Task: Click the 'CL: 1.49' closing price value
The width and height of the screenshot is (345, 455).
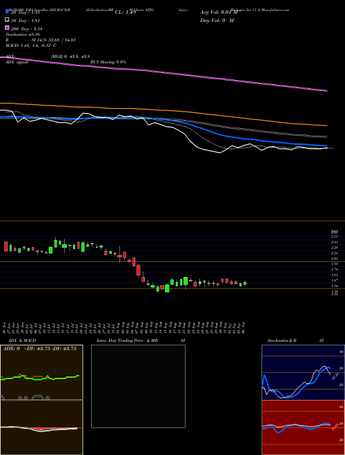Action: click(126, 12)
